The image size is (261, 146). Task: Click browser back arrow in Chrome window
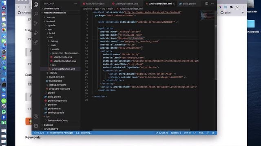(19, 7)
